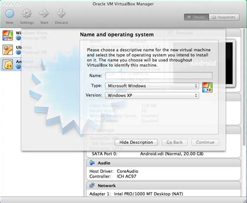Select the Windows Vista VM icon

7,35
